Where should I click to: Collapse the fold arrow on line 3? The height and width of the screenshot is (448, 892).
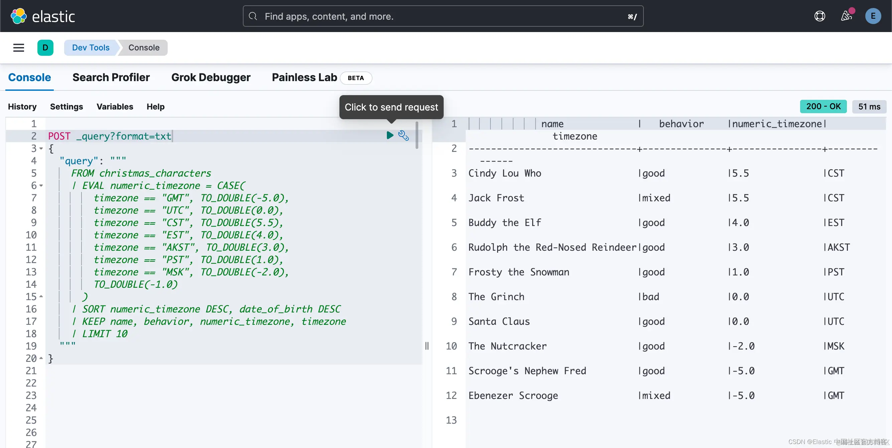41,149
